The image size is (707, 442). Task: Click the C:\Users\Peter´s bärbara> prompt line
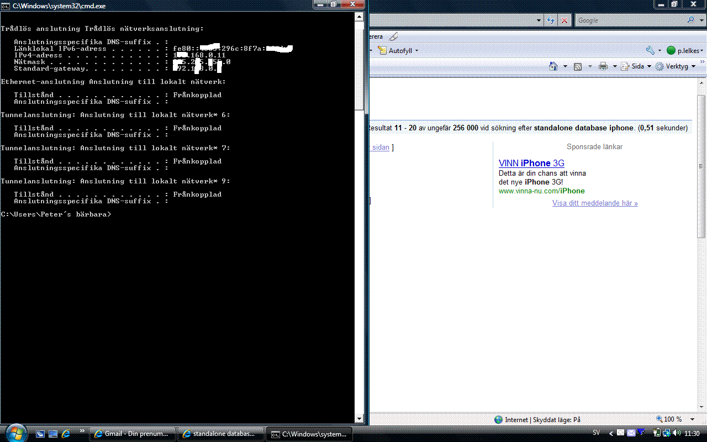pos(56,214)
